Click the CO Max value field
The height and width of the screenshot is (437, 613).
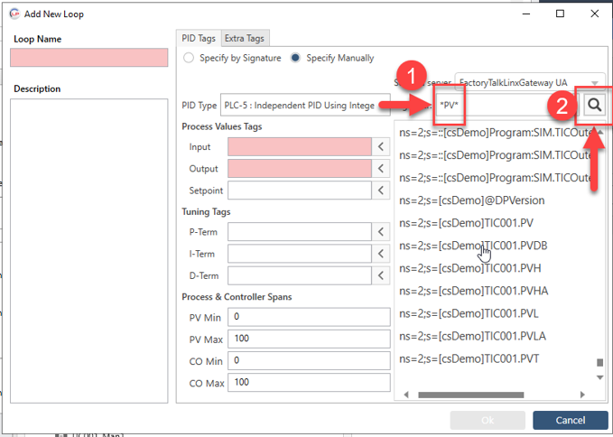pyautogui.click(x=309, y=382)
